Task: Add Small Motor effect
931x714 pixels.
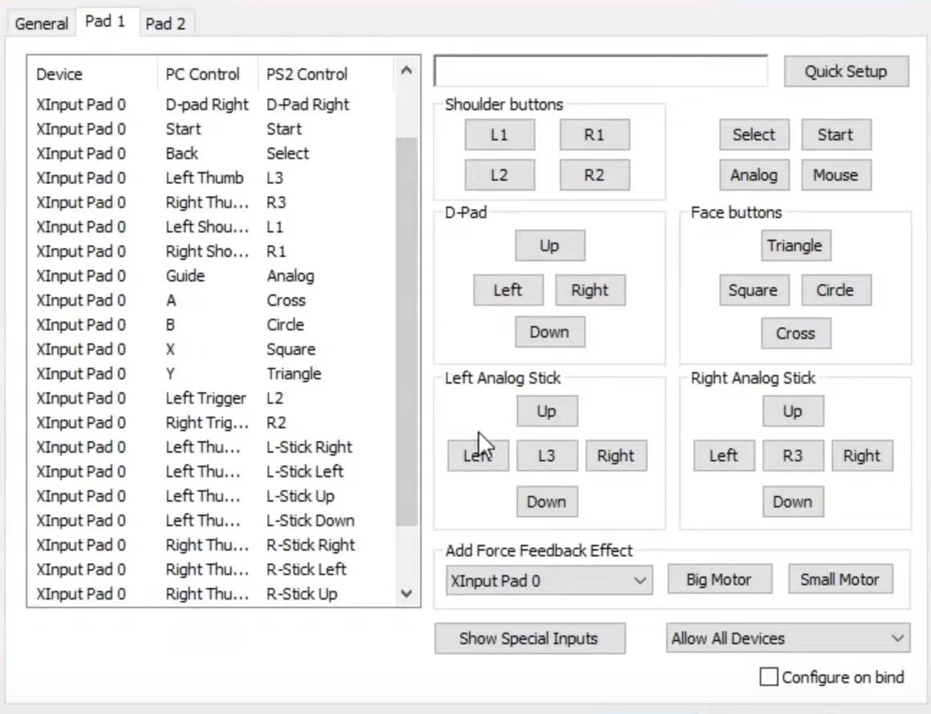Action: [x=840, y=579]
